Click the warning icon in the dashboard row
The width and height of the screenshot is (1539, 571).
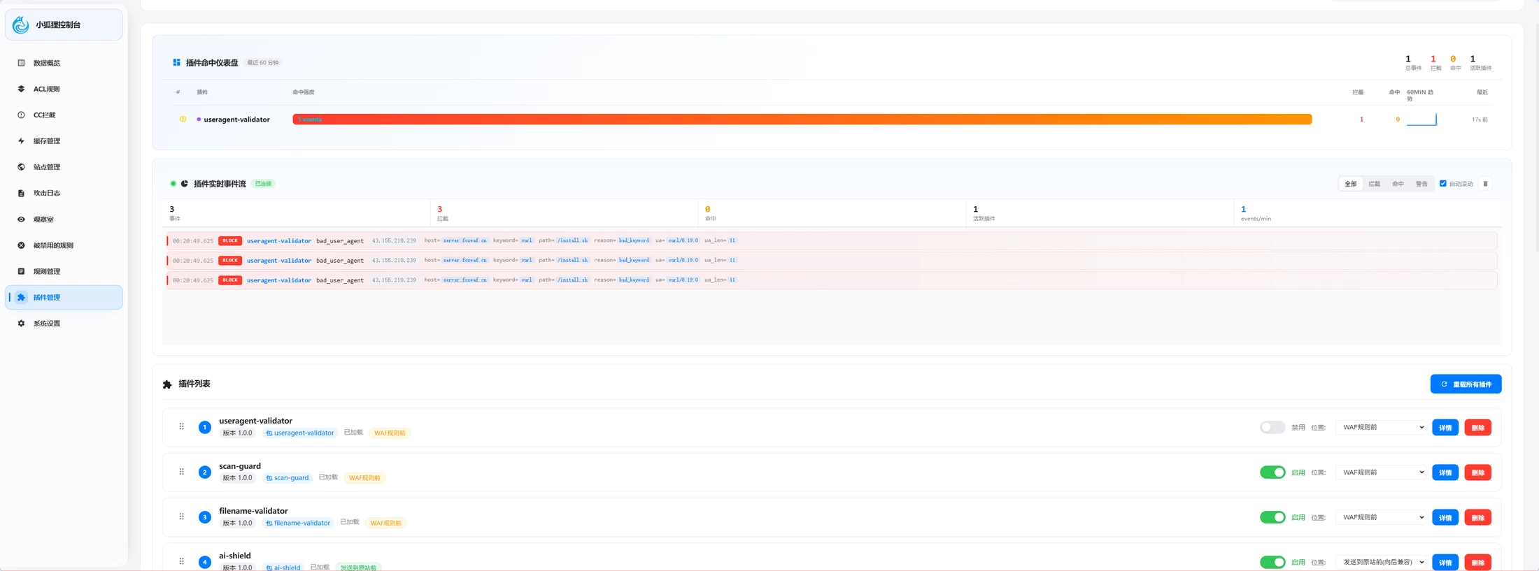(x=183, y=120)
